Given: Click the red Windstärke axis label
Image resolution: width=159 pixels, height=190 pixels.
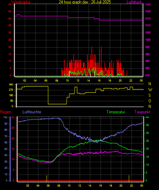Looking at the screenshot, I should (21, 2).
